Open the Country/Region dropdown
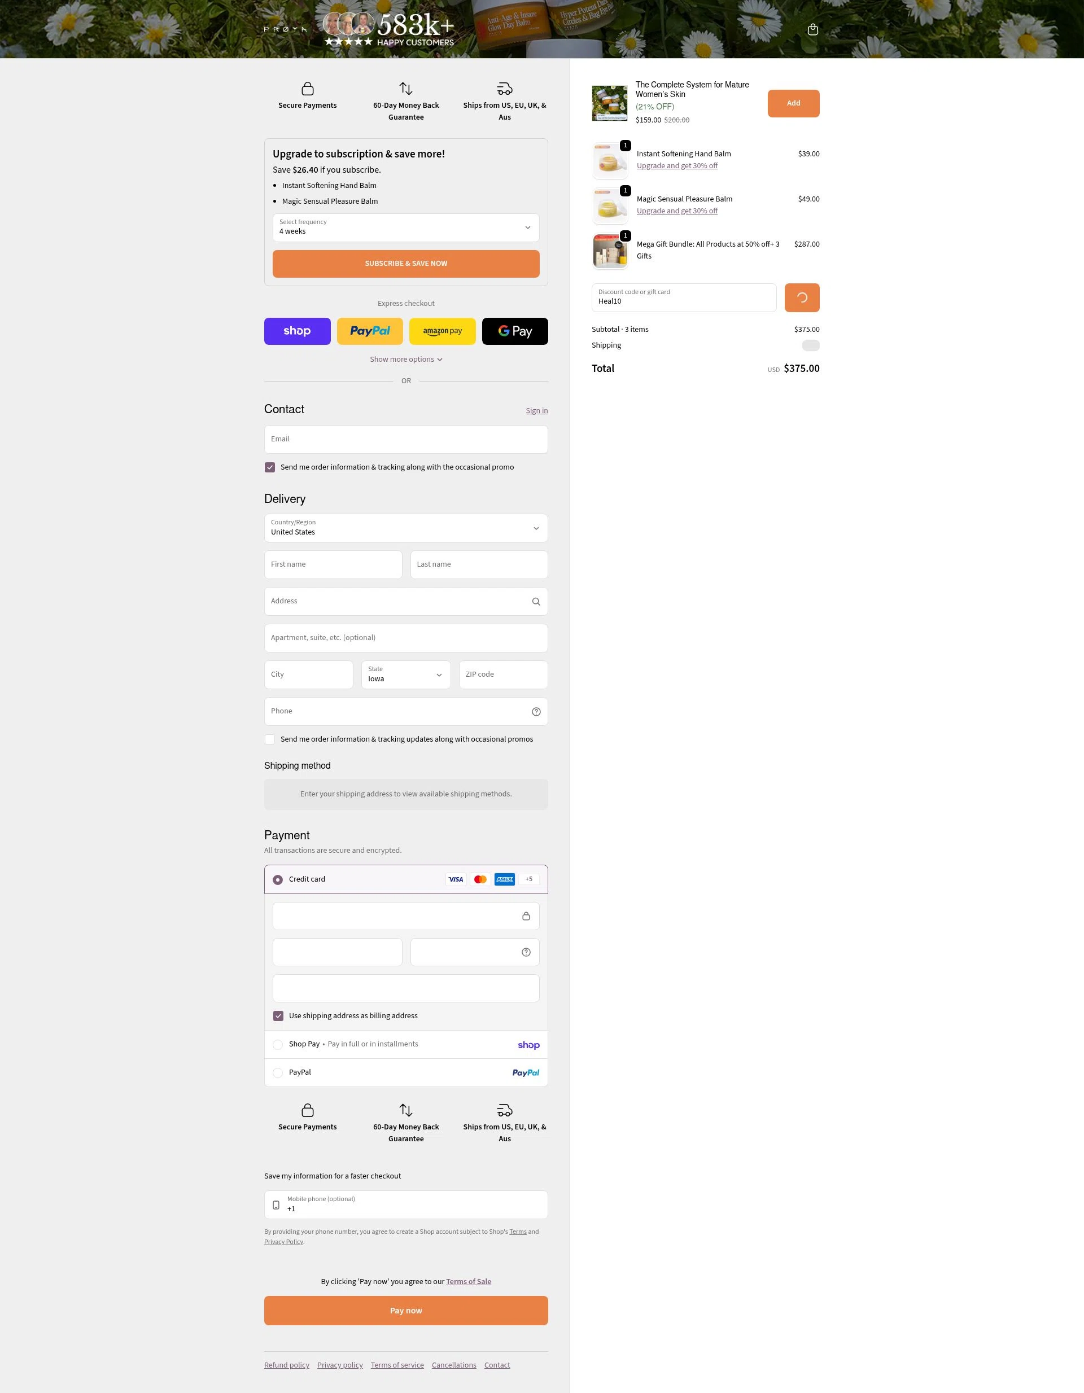1084x1393 pixels. [x=406, y=528]
